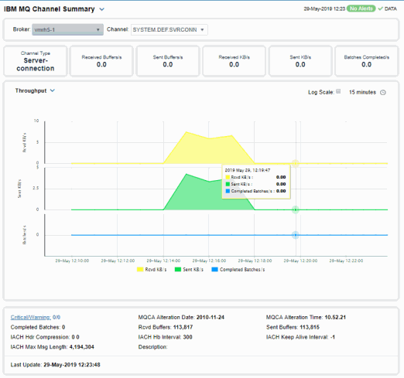Click the '29-May 12:10:00' axis label
The height and width of the screenshot is (378, 404).
pyautogui.click(x=72, y=261)
